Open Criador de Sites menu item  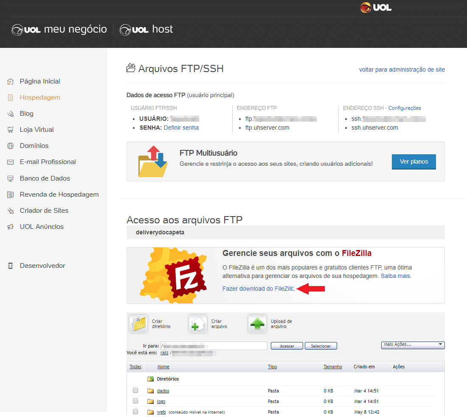[x=44, y=211]
